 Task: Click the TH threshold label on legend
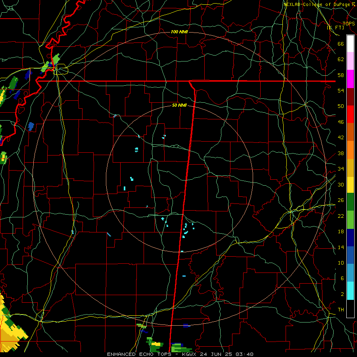pos(341,310)
